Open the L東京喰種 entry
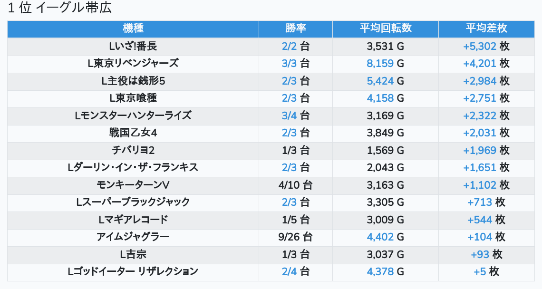The image size is (542, 289). coord(133,98)
